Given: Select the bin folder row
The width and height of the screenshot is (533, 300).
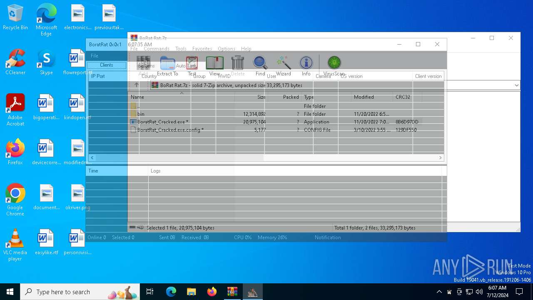Looking at the screenshot, I should click(276, 114).
